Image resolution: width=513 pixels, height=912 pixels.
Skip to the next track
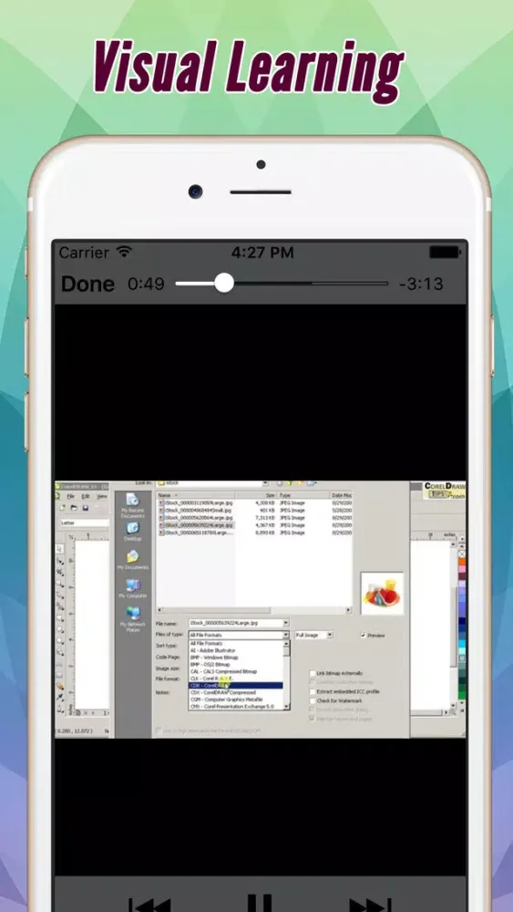(x=370, y=905)
